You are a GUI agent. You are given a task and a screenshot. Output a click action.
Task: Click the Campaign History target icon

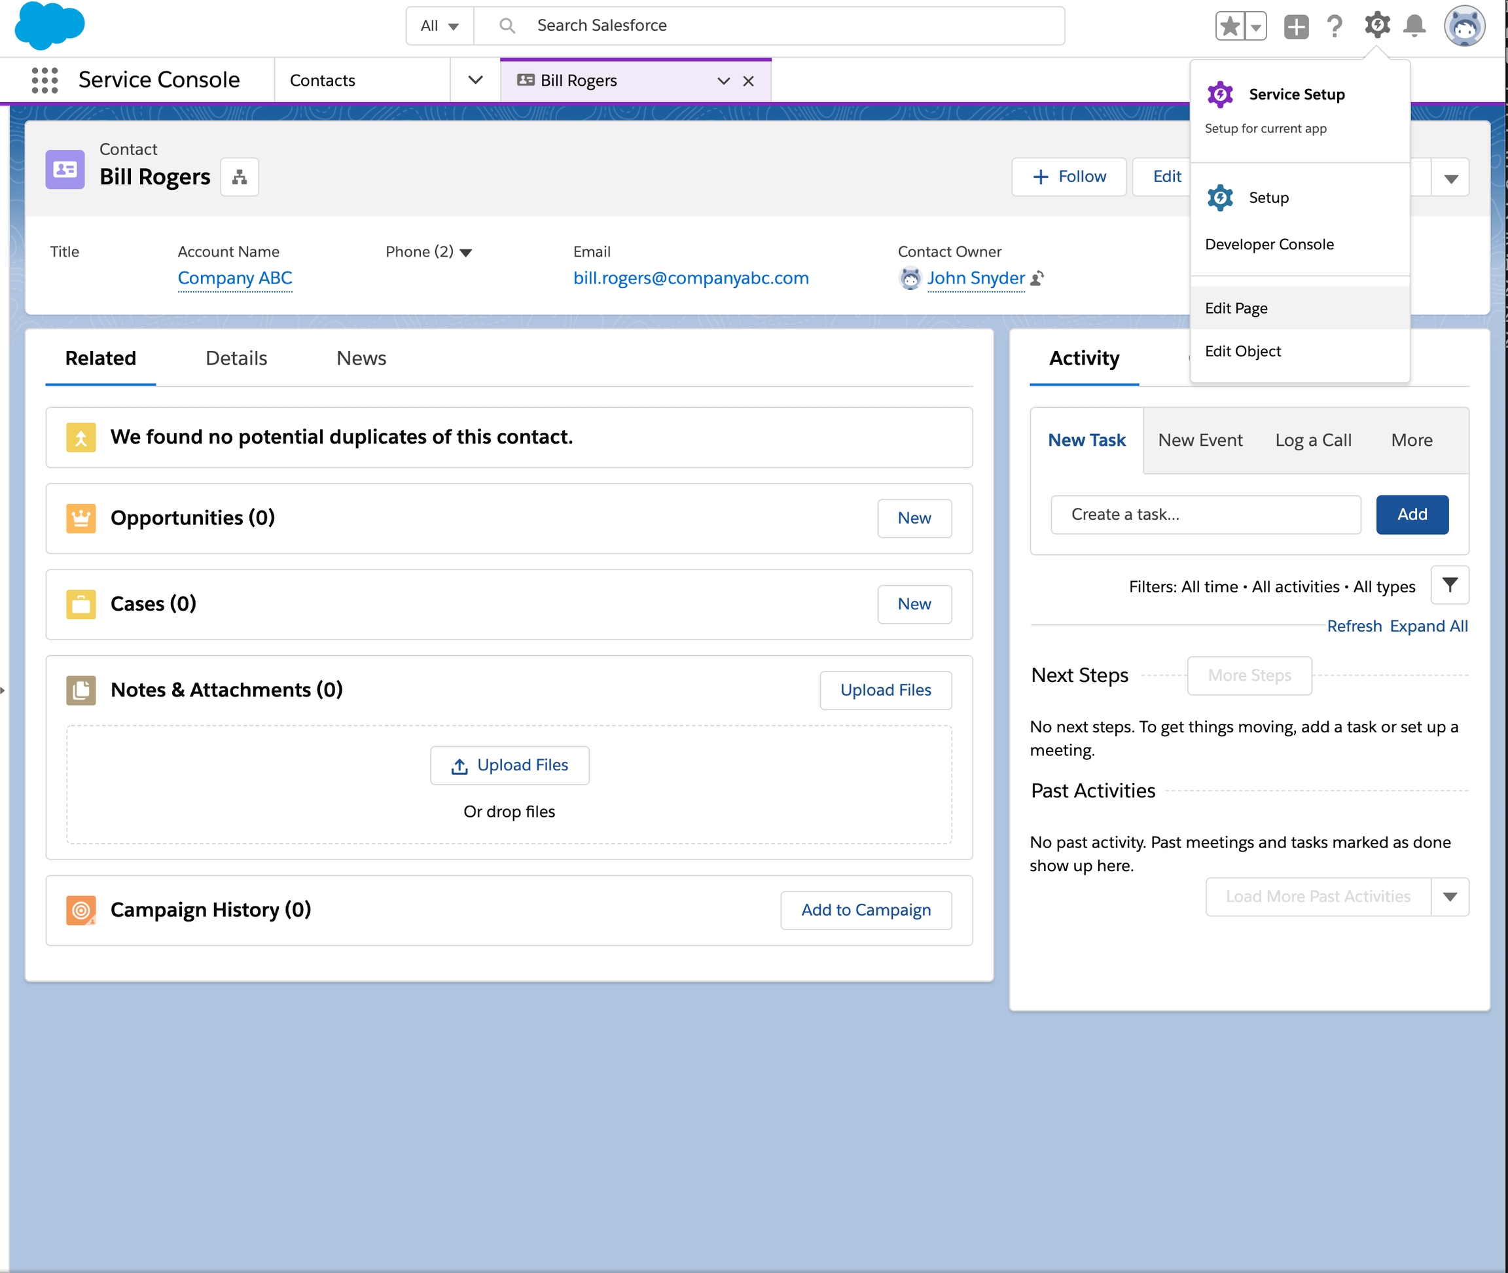pos(81,910)
